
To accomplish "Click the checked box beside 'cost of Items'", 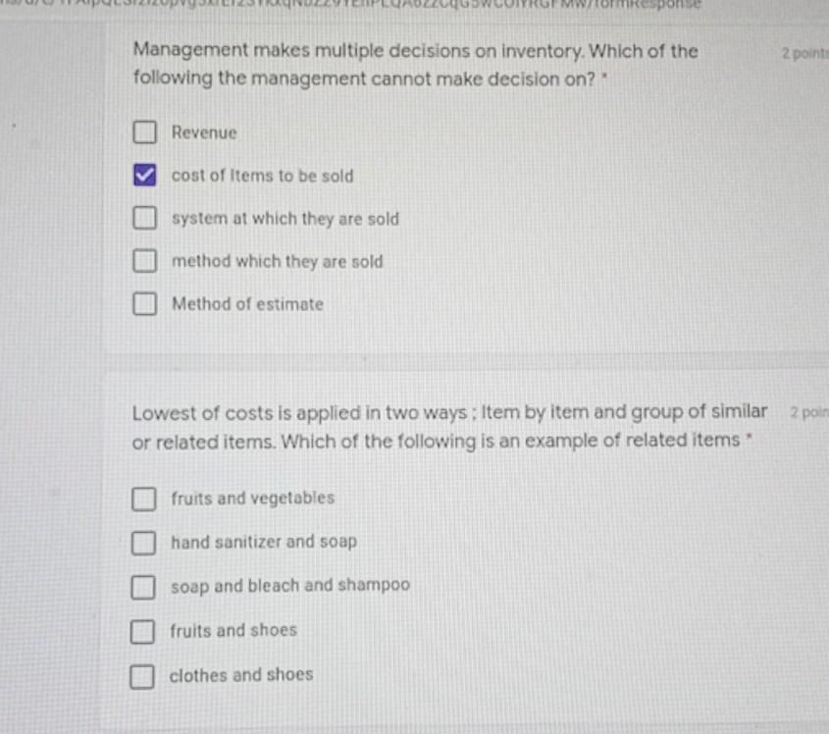I will point(145,176).
